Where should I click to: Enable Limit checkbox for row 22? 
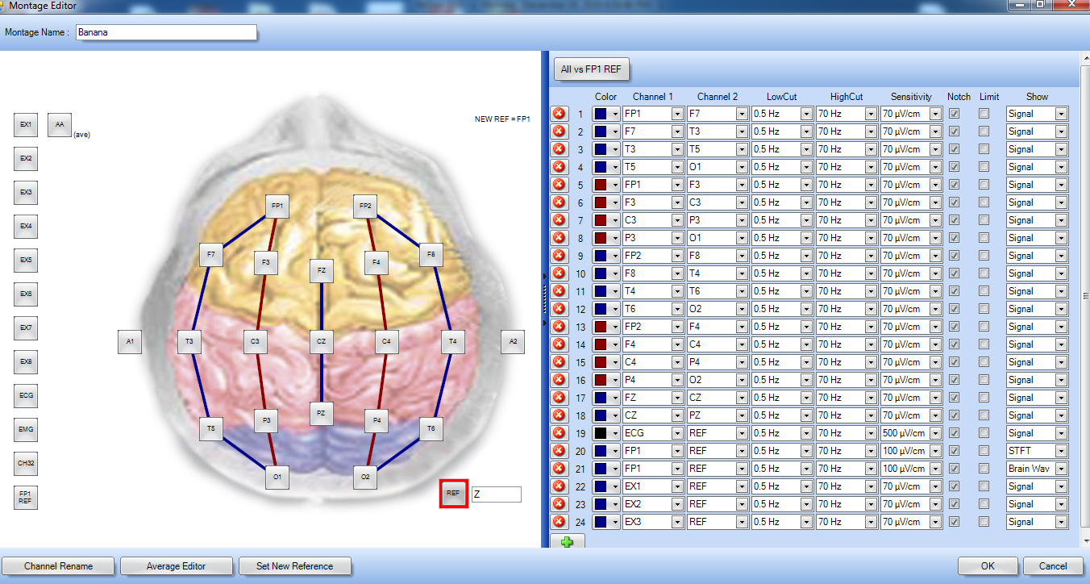point(984,486)
